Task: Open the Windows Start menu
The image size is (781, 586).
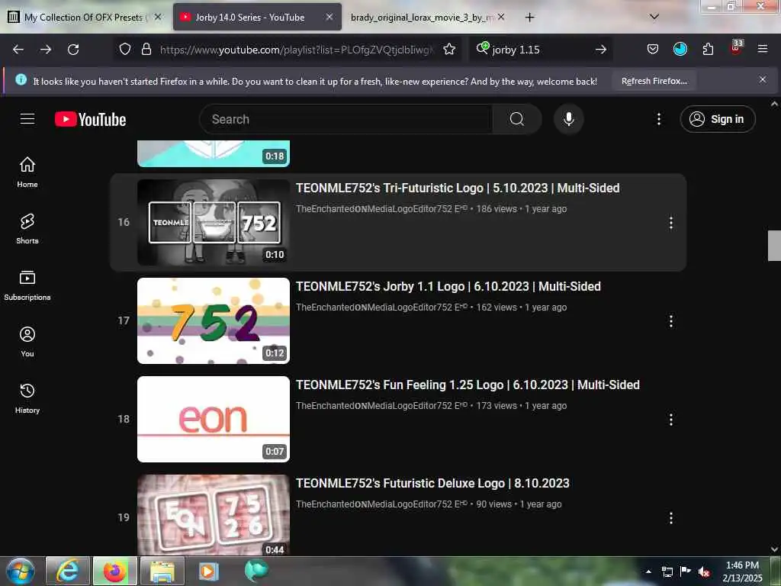Action: [x=21, y=571]
